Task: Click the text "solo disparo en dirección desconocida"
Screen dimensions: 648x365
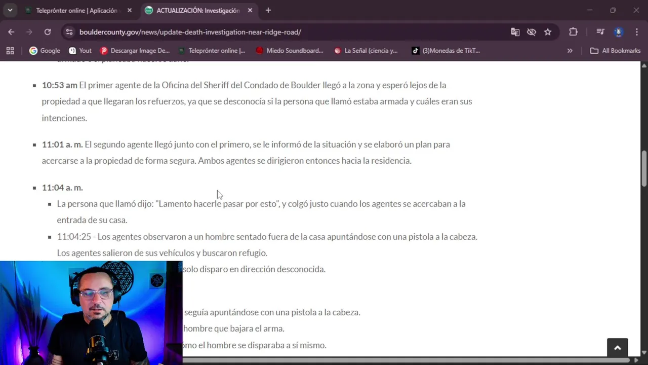Action: (254, 269)
